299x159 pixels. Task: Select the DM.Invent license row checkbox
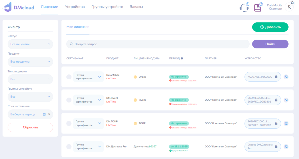tap(69, 100)
